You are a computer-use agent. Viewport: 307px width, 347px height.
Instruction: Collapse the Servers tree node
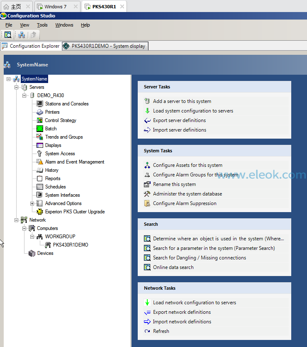click(16, 87)
